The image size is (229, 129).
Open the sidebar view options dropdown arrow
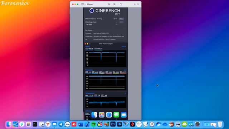[x=85, y=4]
